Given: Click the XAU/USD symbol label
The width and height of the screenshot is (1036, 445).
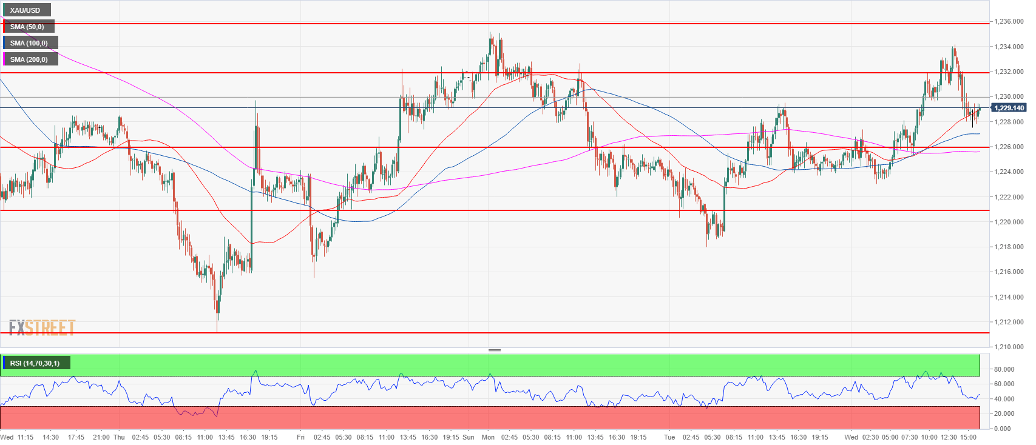Looking at the screenshot, I should click(27, 10).
